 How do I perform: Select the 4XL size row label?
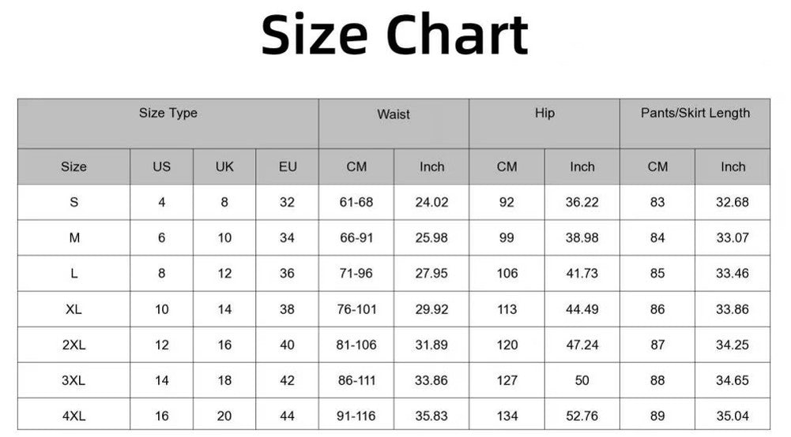73,416
